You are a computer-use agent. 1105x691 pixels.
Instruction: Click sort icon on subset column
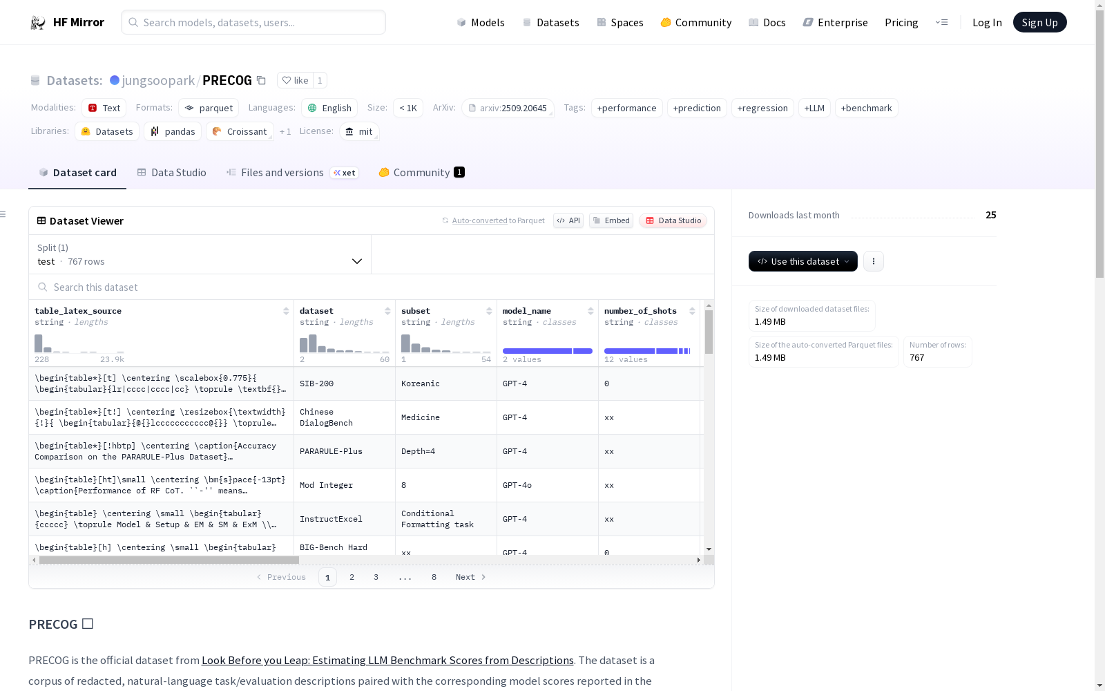[x=489, y=311]
